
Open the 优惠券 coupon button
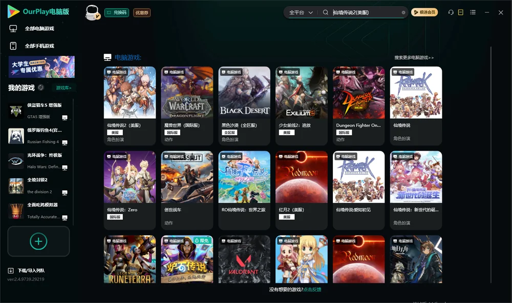coord(142,12)
